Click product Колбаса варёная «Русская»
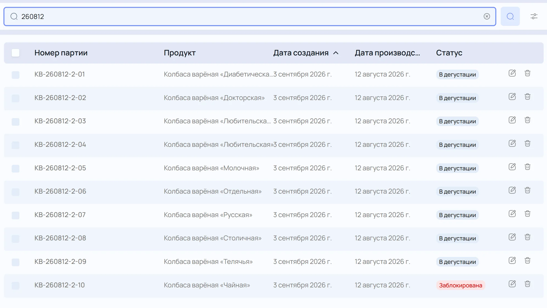547x308 pixels. [x=208, y=215]
